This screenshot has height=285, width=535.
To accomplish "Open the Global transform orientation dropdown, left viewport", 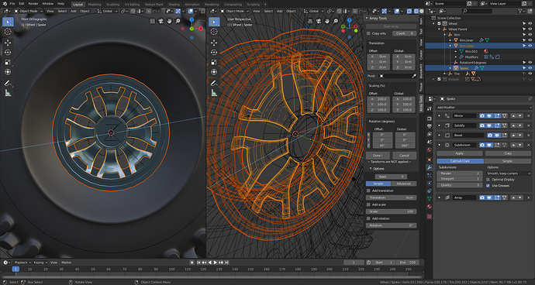I will click(108, 11).
